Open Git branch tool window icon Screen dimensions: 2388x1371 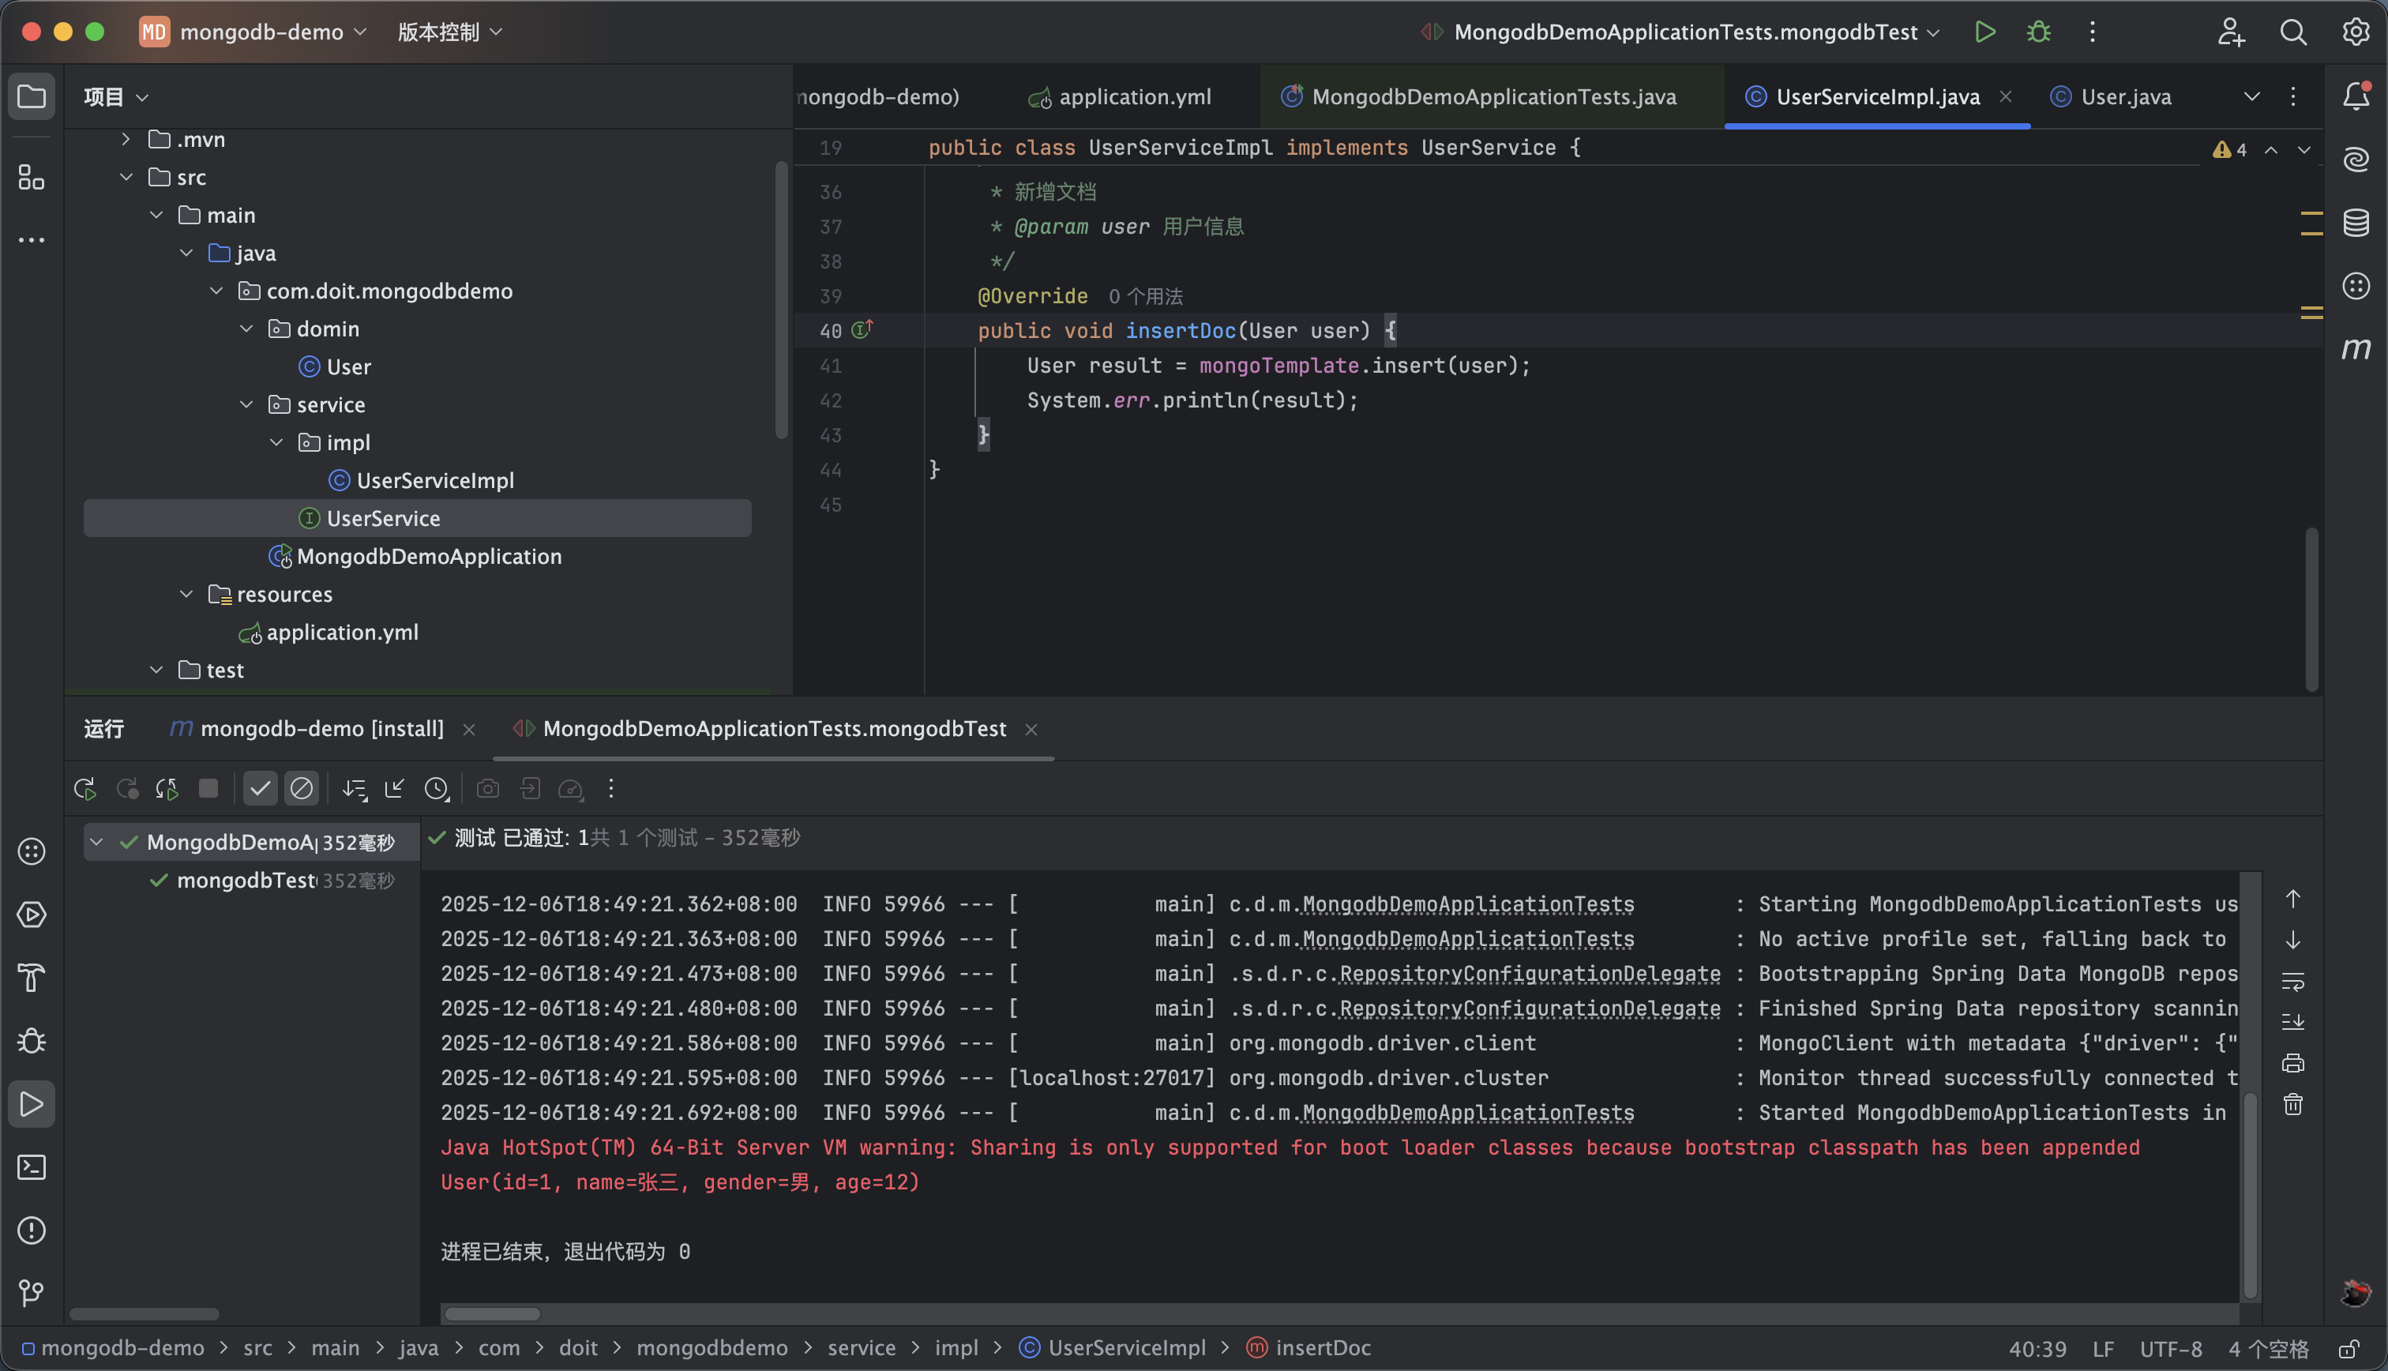31,1293
